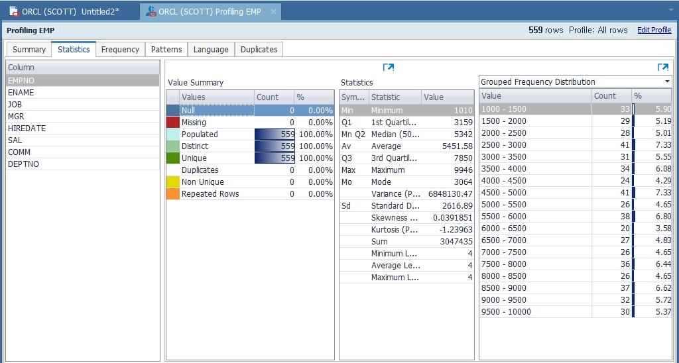Open the Duplicates tab
This screenshot has height=363, width=679.
(259, 50)
